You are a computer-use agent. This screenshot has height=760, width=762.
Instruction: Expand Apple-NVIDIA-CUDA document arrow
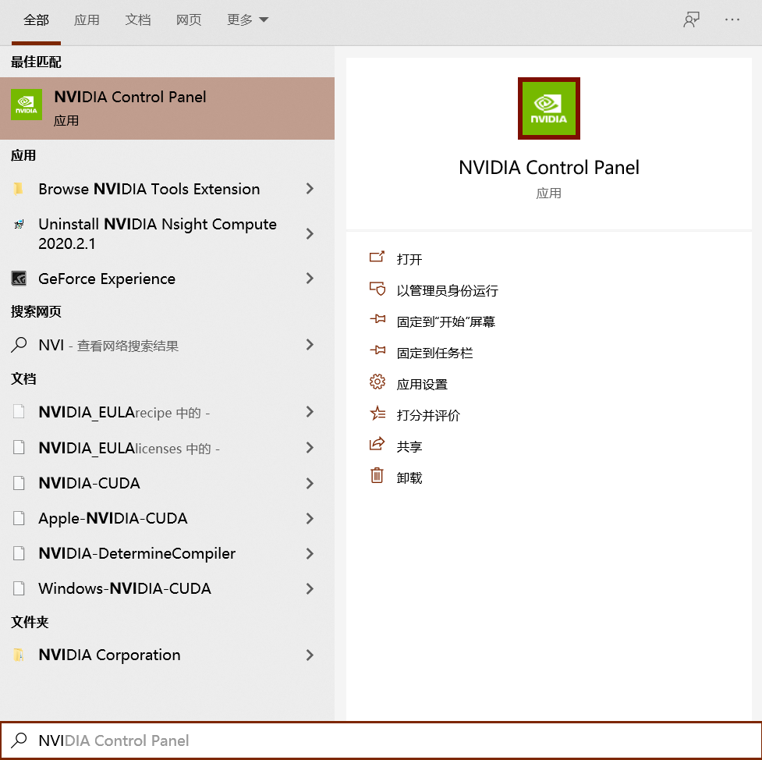[x=310, y=518]
